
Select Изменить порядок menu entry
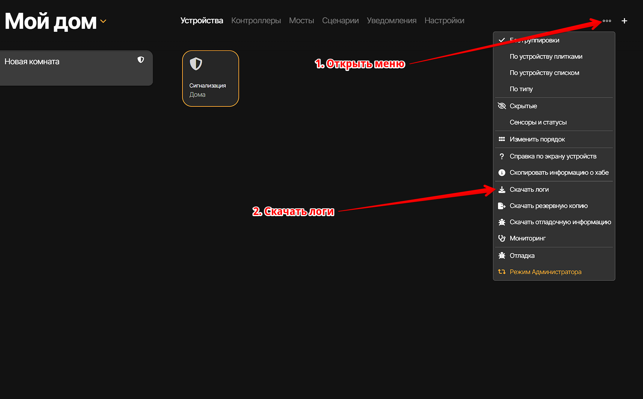pos(537,139)
